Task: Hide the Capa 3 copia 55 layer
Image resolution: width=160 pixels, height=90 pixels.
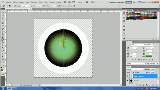Action: pos(127,76)
